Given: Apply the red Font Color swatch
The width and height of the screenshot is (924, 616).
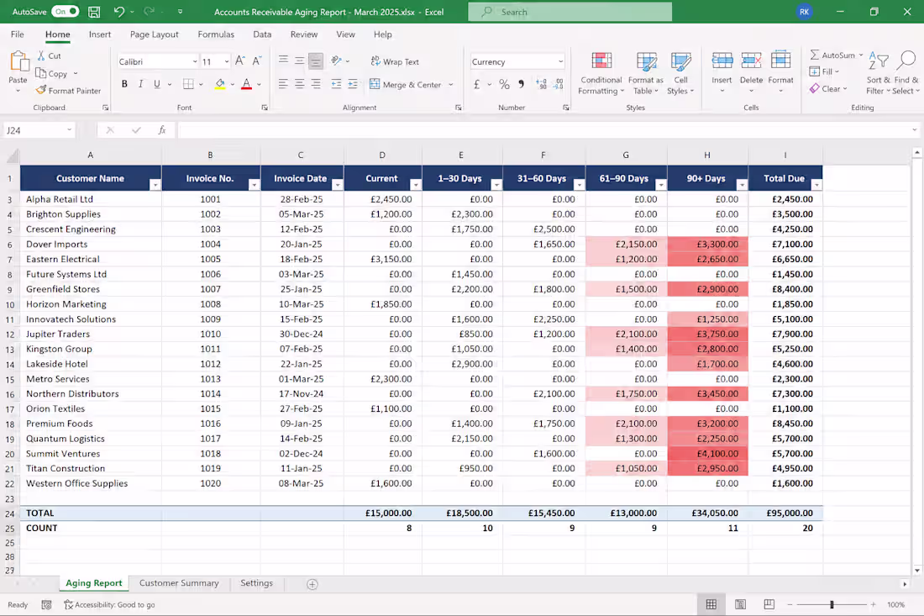Looking at the screenshot, I should (x=247, y=84).
